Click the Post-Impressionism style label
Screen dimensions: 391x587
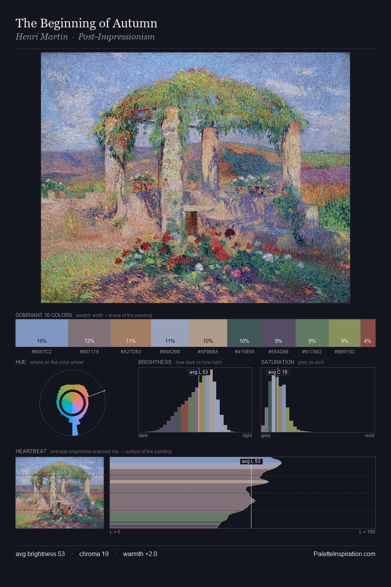tap(117, 37)
